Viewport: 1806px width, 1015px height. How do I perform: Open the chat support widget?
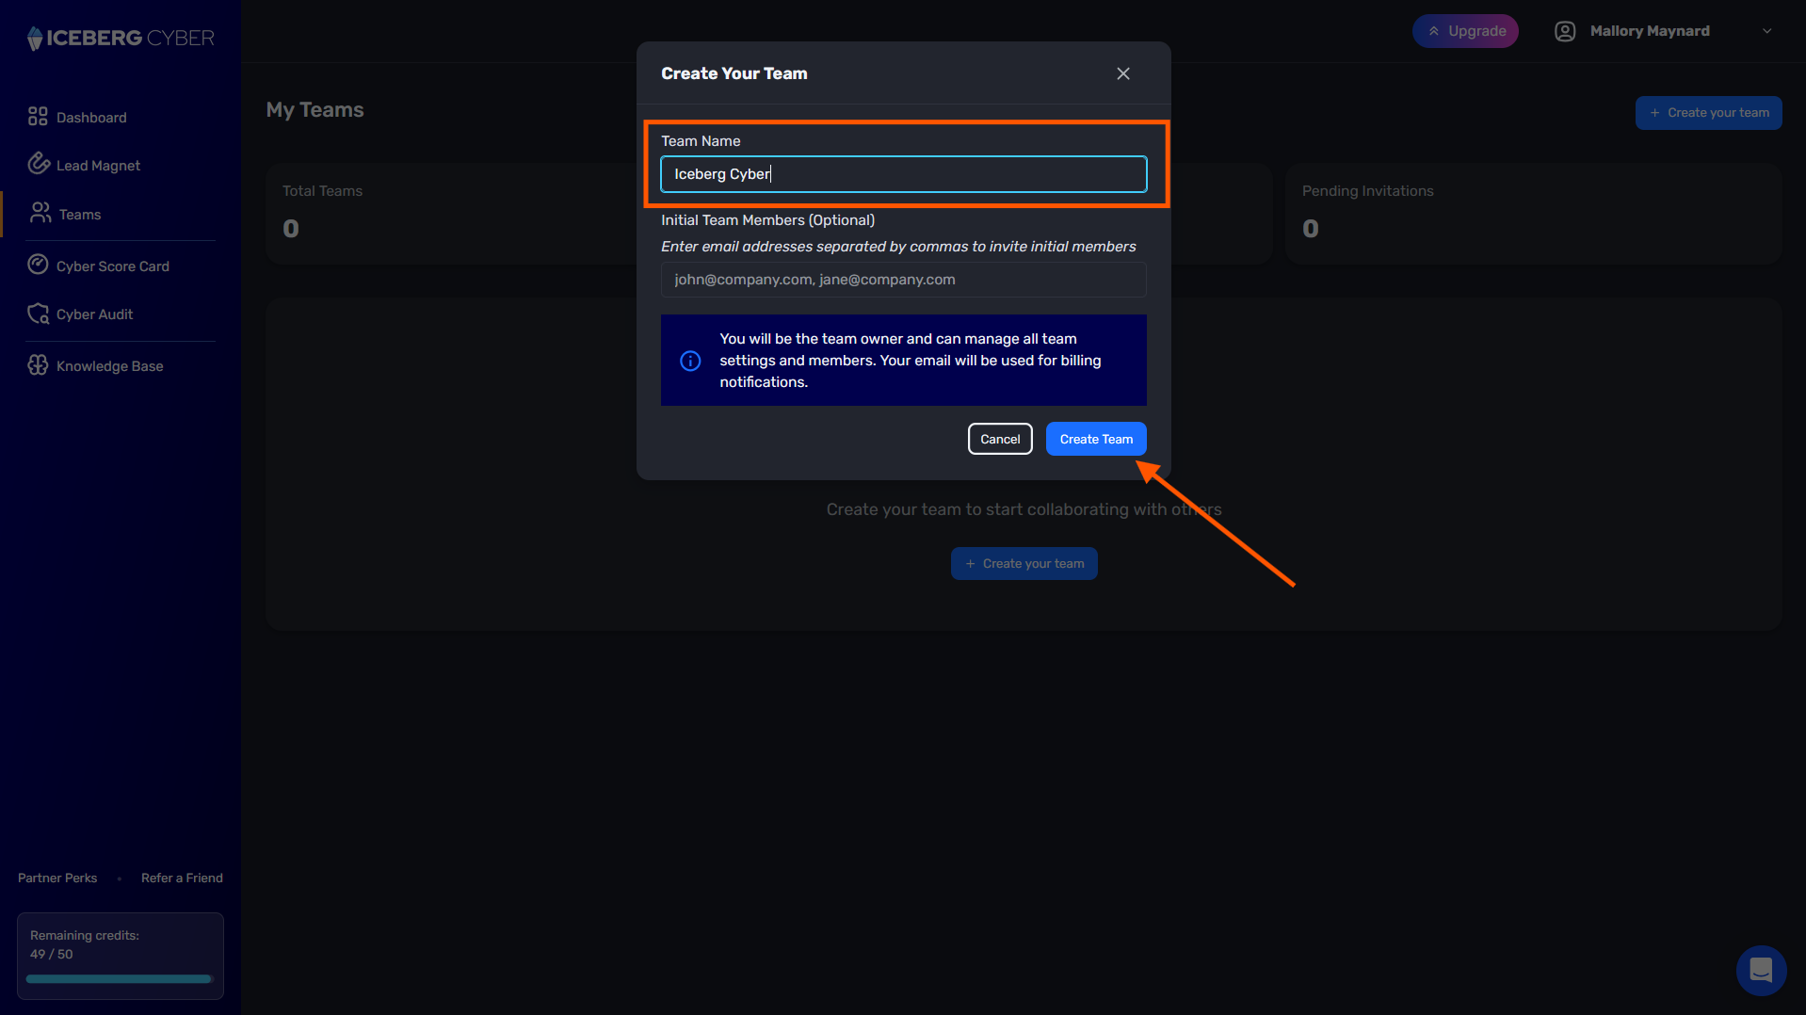1761,970
